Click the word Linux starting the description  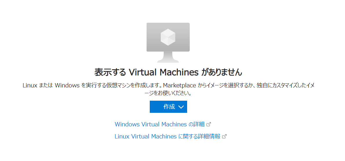(x=30, y=85)
